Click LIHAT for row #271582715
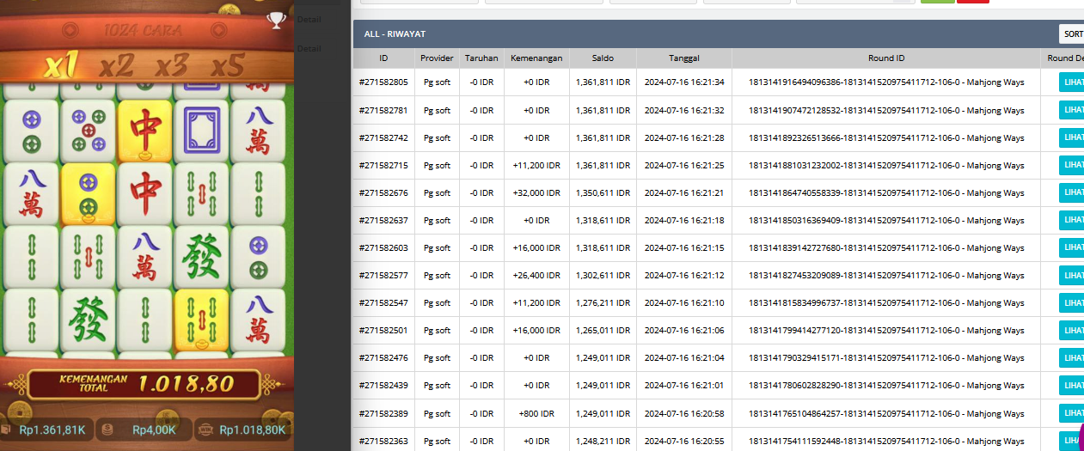The width and height of the screenshot is (1084, 451). [1072, 165]
